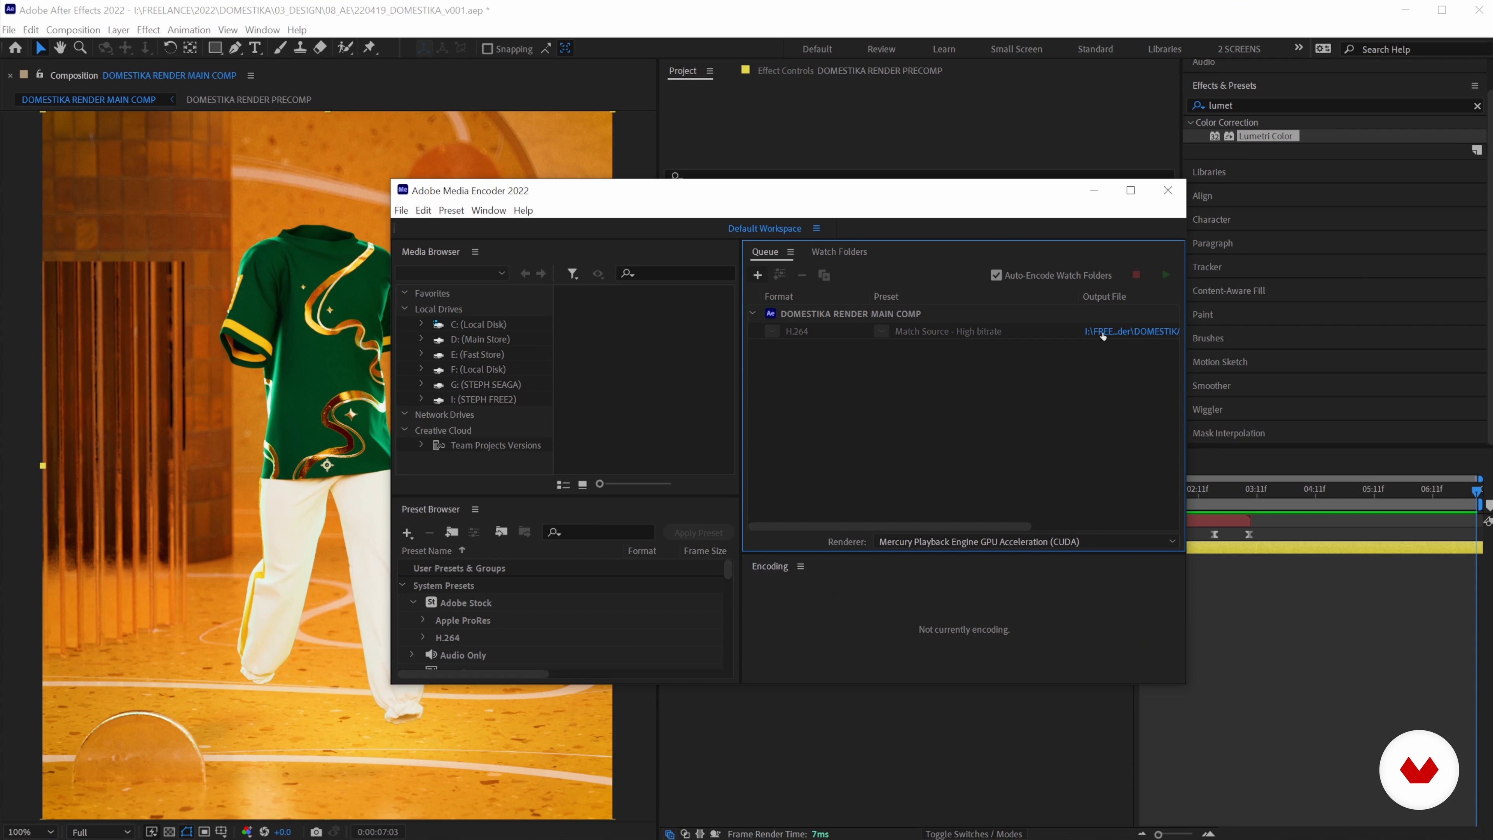Click Match Source - High bitrate preset
The image size is (1493, 840).
point(948,332)
